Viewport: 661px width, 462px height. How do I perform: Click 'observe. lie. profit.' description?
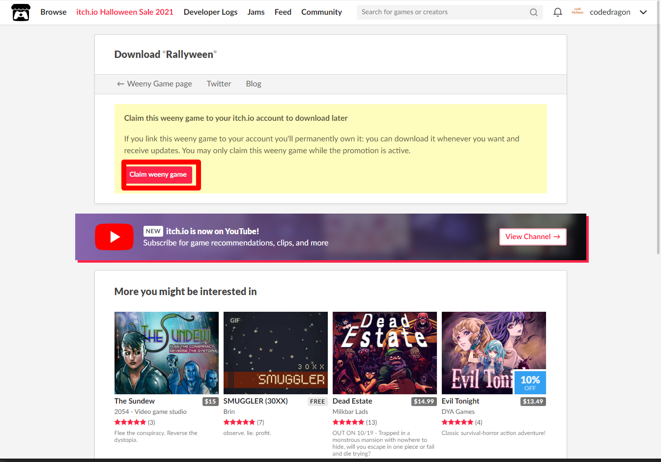coord(247,433)
